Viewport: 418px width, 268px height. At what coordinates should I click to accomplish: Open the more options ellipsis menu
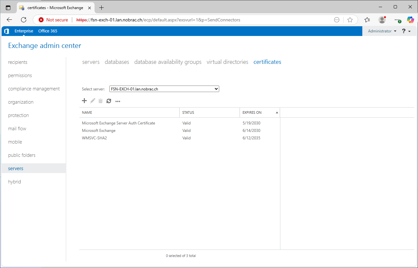118,101
